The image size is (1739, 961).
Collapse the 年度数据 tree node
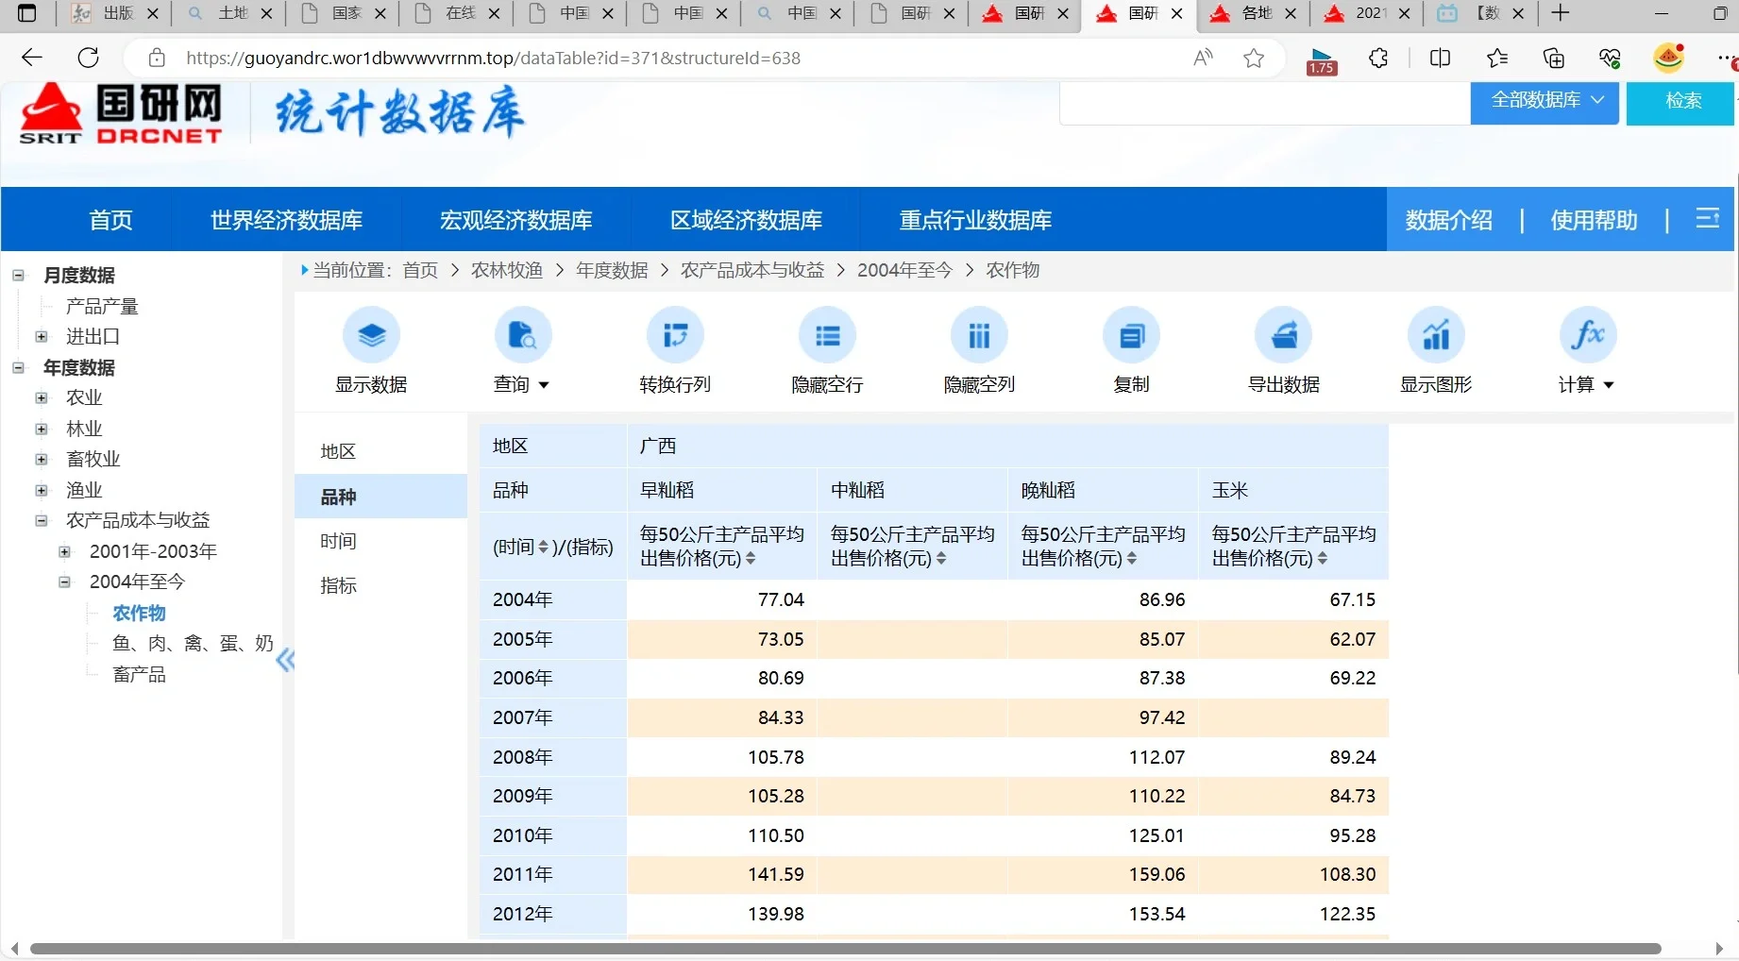[18, 367]
